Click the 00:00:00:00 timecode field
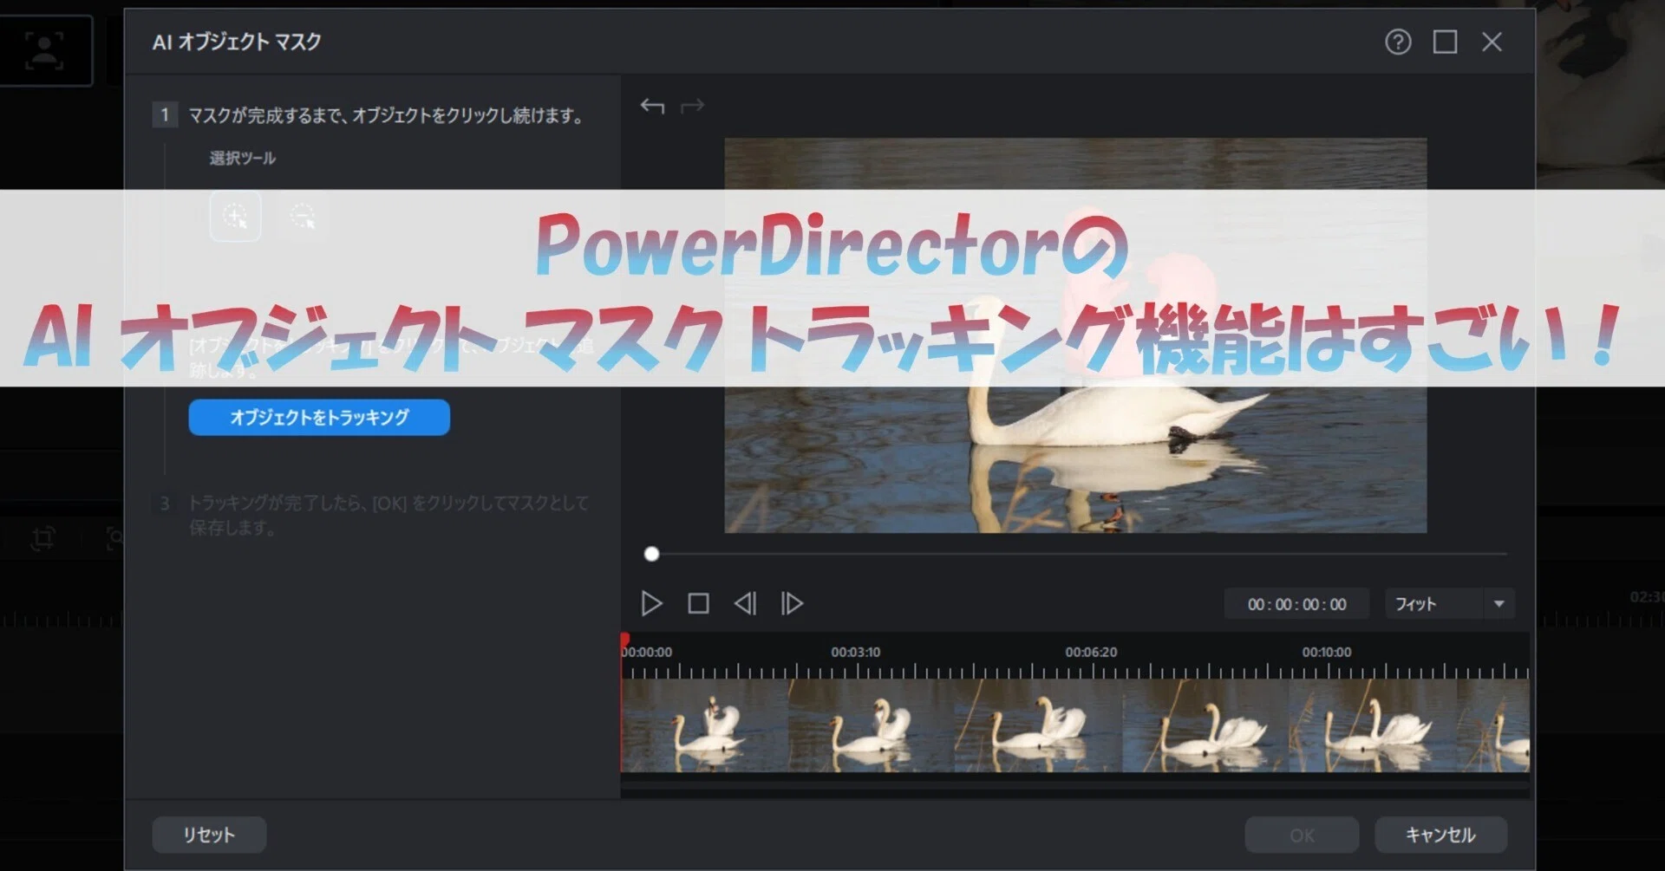The image size is (1665, 871). tap(1296, 604)
